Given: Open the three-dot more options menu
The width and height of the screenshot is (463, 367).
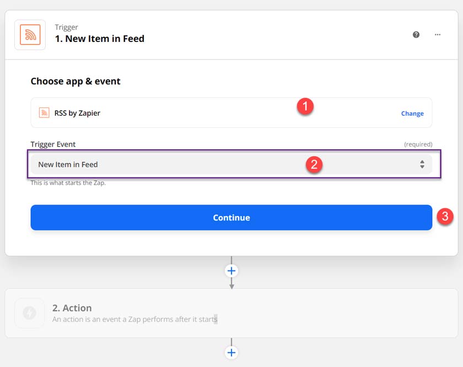Looking at the screenshot, I should tap(438, 35).
